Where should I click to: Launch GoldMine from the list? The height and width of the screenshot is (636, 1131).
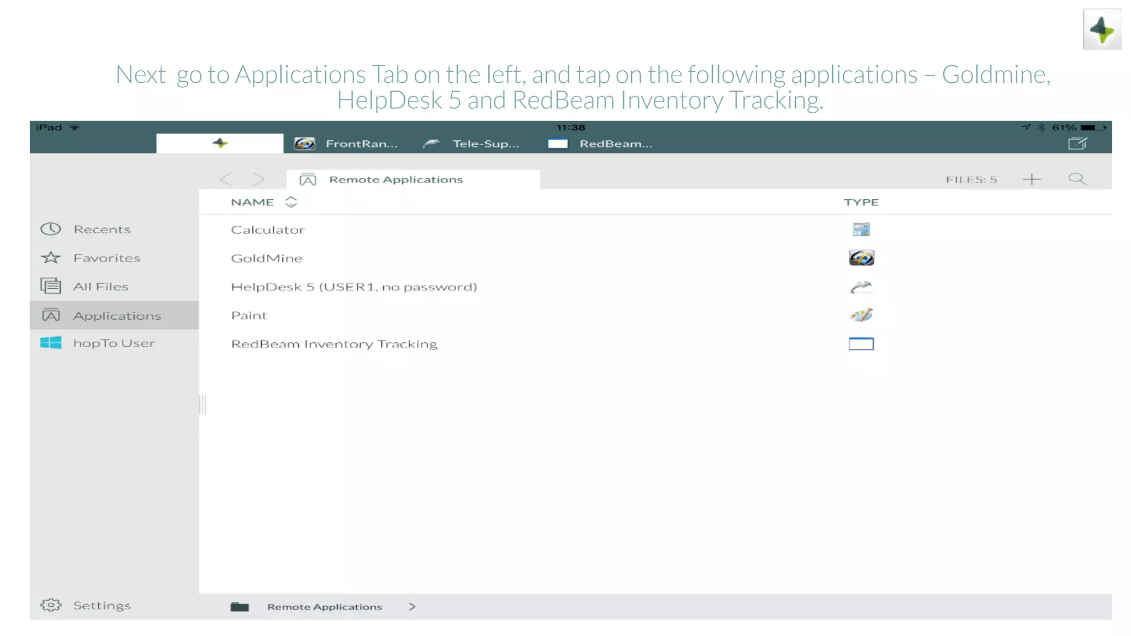pos(655,258)
